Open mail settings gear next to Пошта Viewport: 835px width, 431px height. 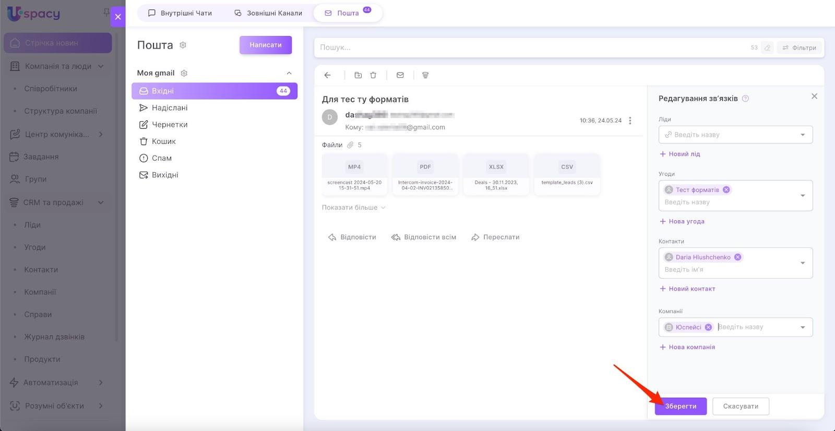183,45
